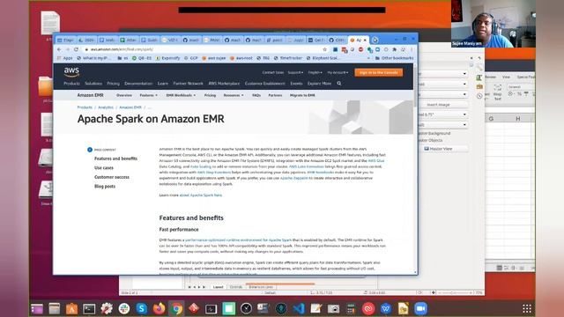Open the Files manager from the dock
Viewport: 564px width, 317px height.
pyautogui.click(x=55, y=308)
